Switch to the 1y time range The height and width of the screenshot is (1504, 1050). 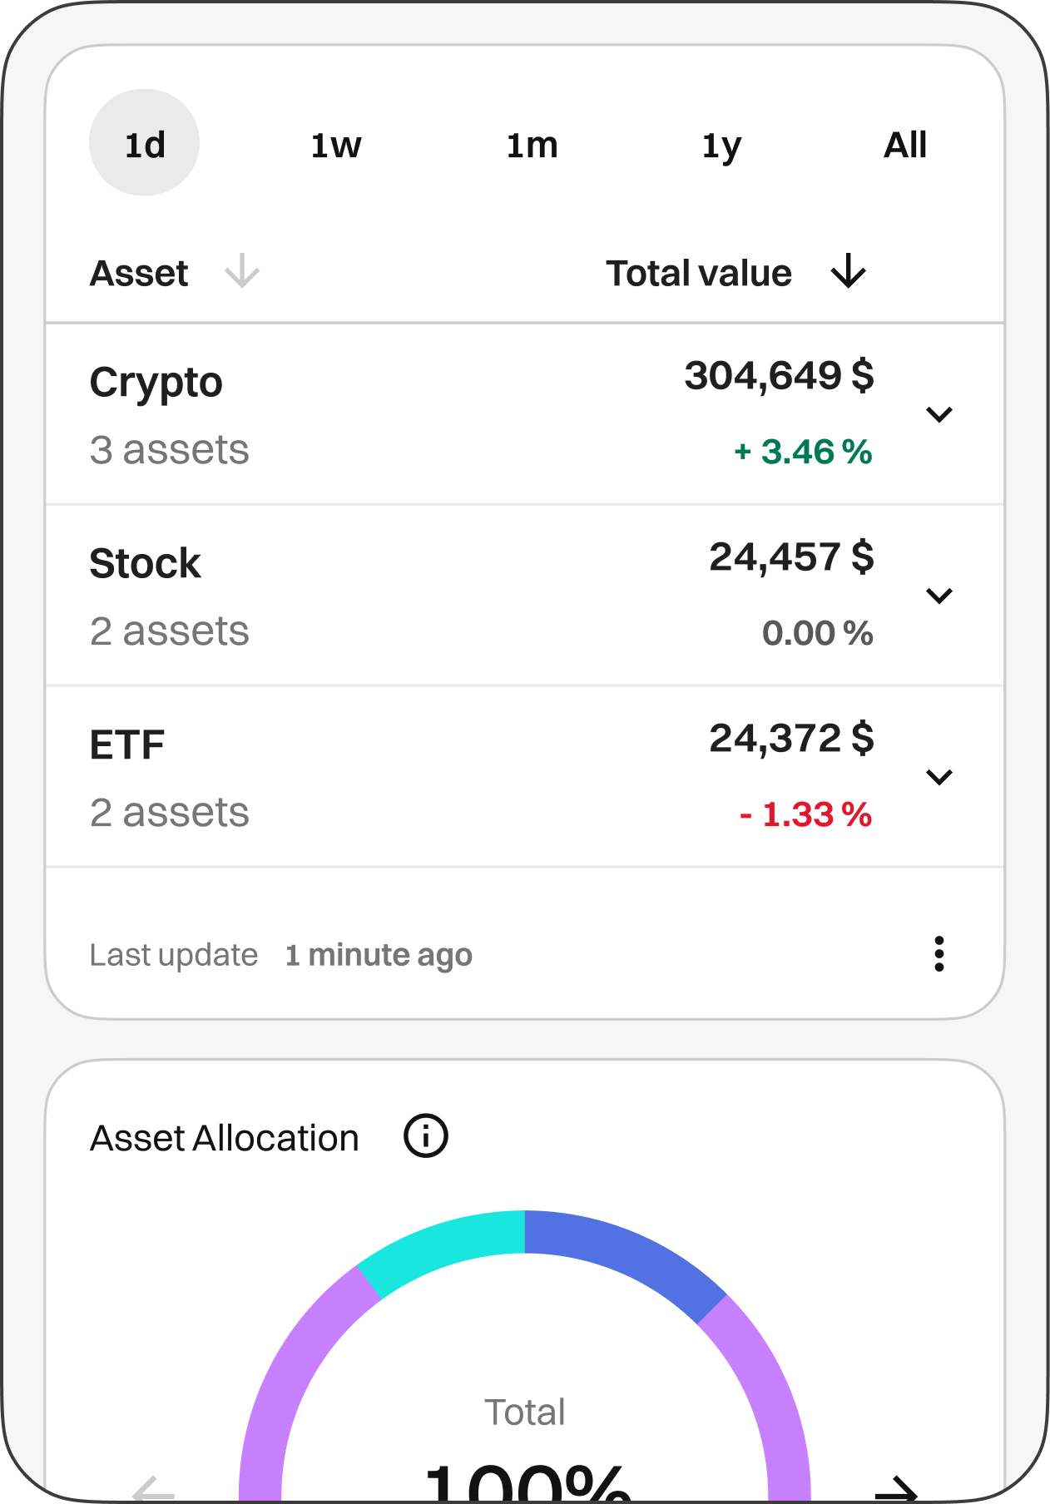coord(721,146)
